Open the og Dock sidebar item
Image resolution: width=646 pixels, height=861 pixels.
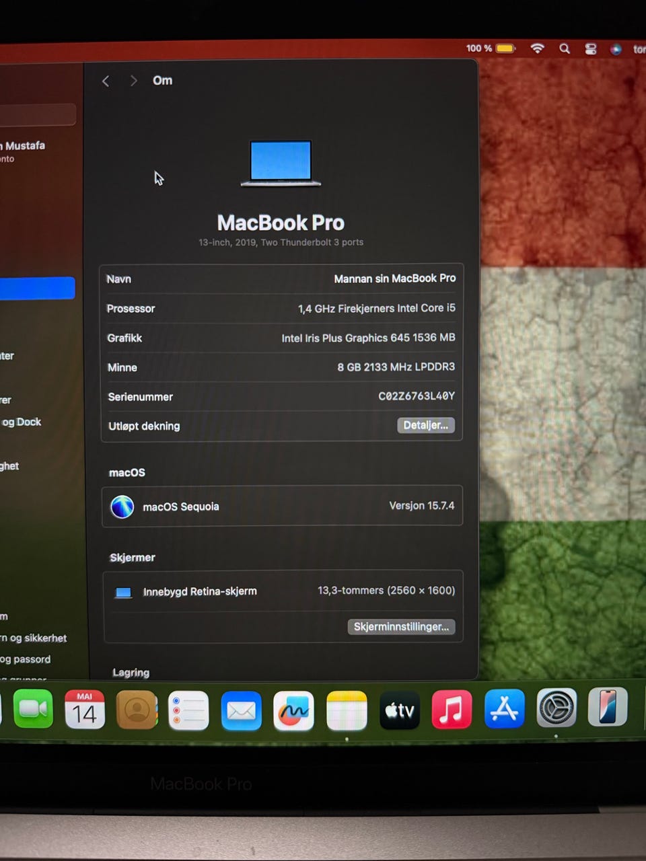[x=22, y=422]
